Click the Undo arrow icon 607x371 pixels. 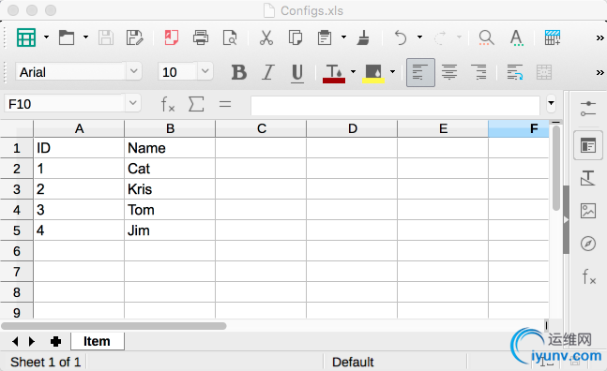(x=401, y=37)
